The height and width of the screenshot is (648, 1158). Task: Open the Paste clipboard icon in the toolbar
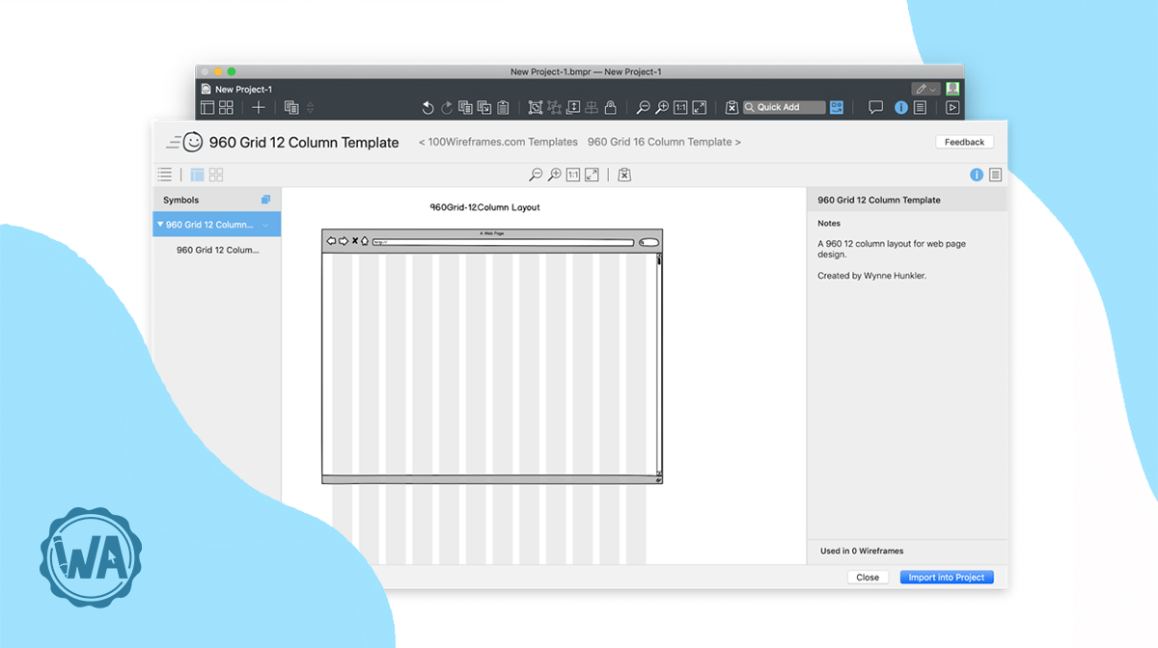coord(504,107)
